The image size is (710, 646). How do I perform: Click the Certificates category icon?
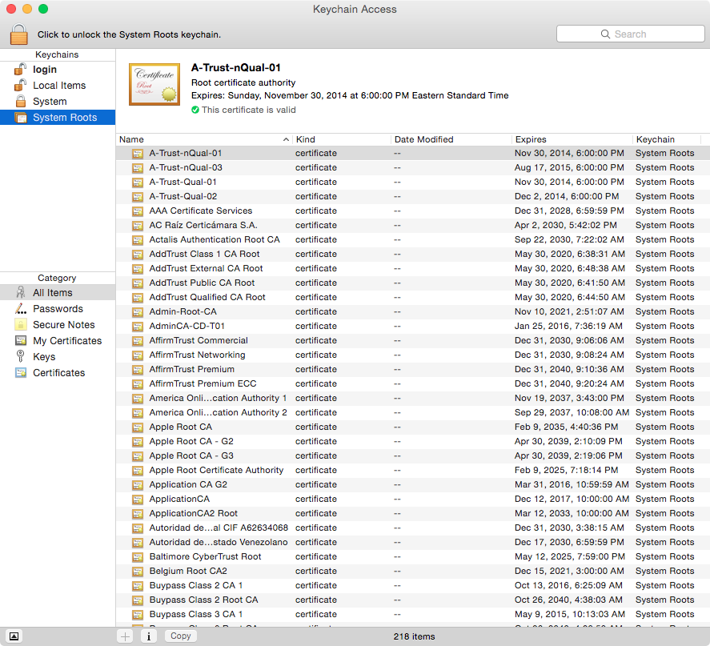click(20, 372)
